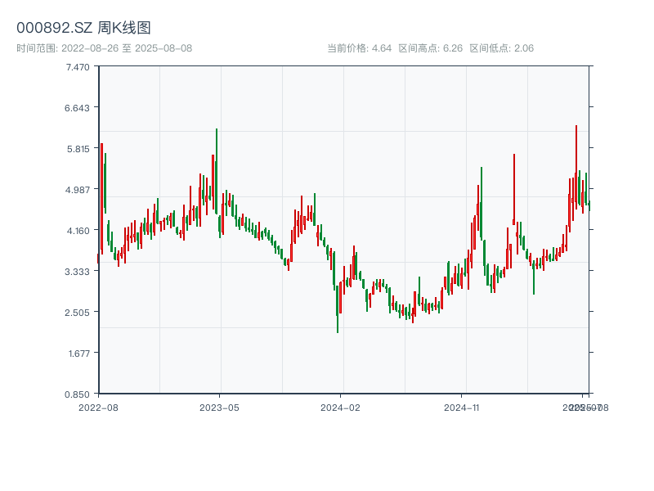
Task: Click the 区间低点 2.06 label
Action: pyautogui.click(x=501, y=48)
